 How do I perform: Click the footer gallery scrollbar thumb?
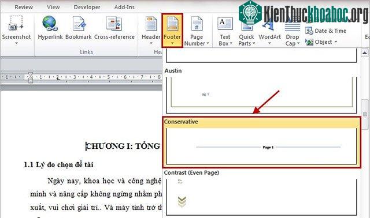(x=365, y=114)
